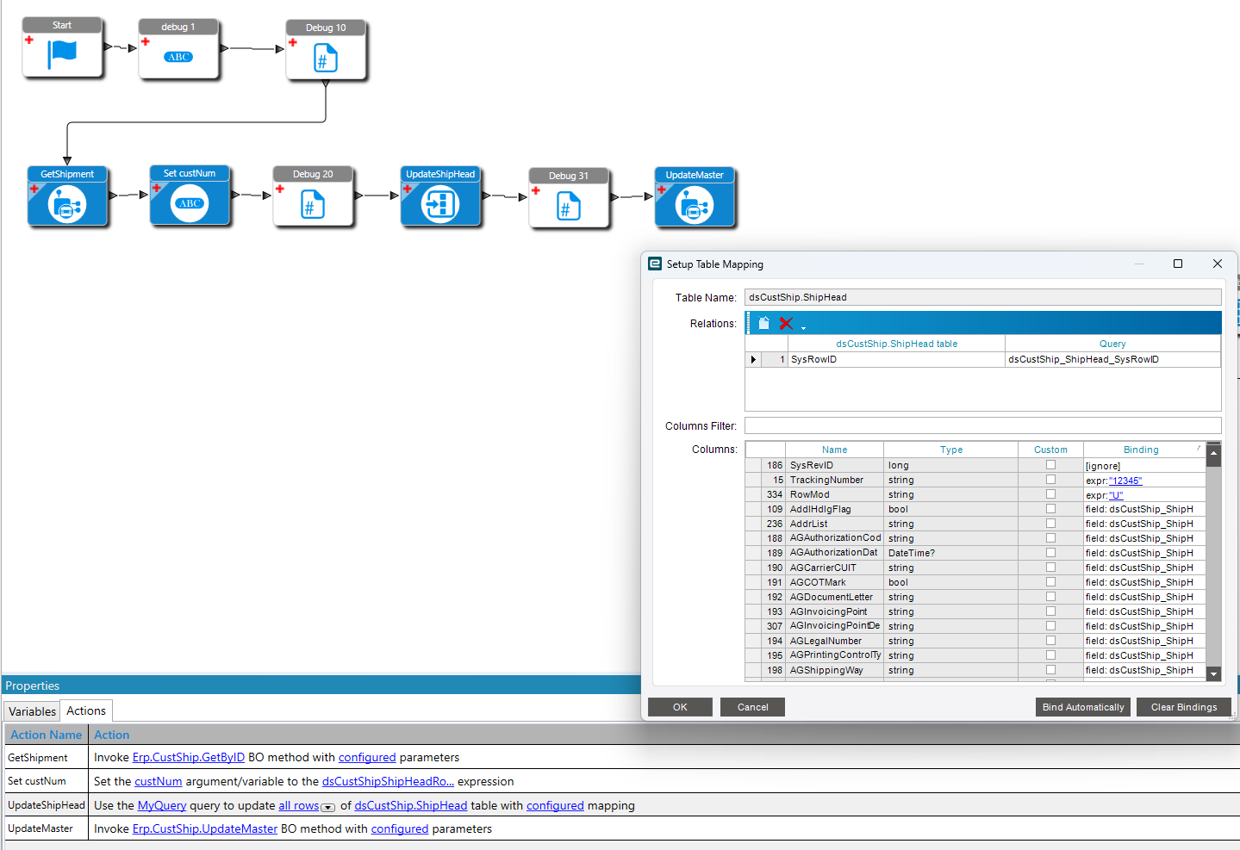This screenshot has width=1240, height=850.
Task: Click Cancel in Setup Table Mapping
Action: coord(752,707)
